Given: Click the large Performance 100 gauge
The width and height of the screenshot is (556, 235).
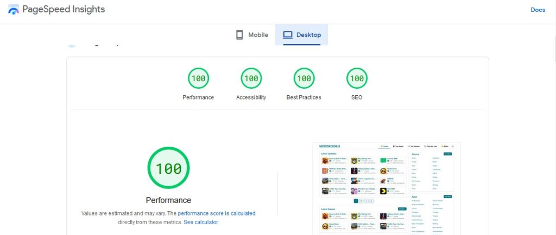Looking at the screenshot, I should [x=168, y=168].
